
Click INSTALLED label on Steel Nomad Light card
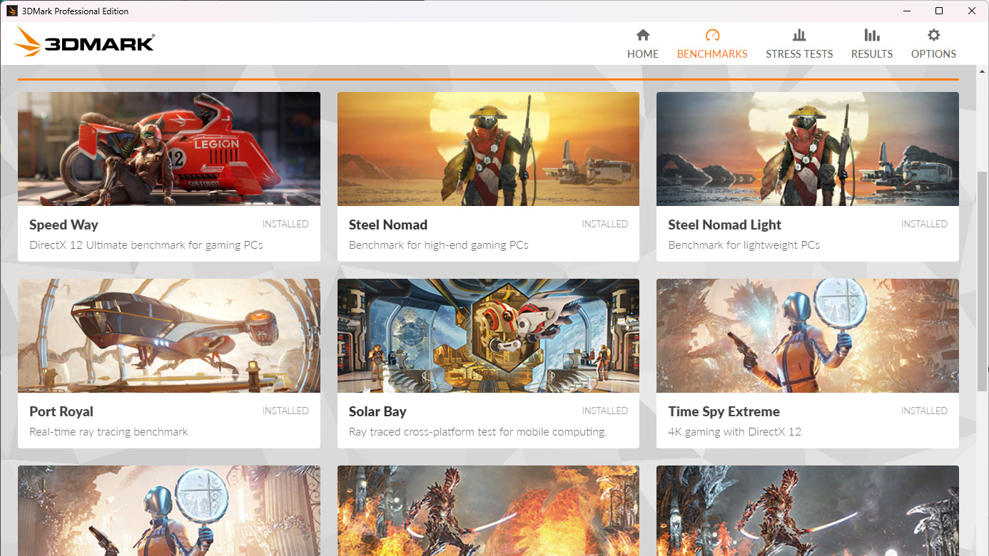(x=924, y=224)
